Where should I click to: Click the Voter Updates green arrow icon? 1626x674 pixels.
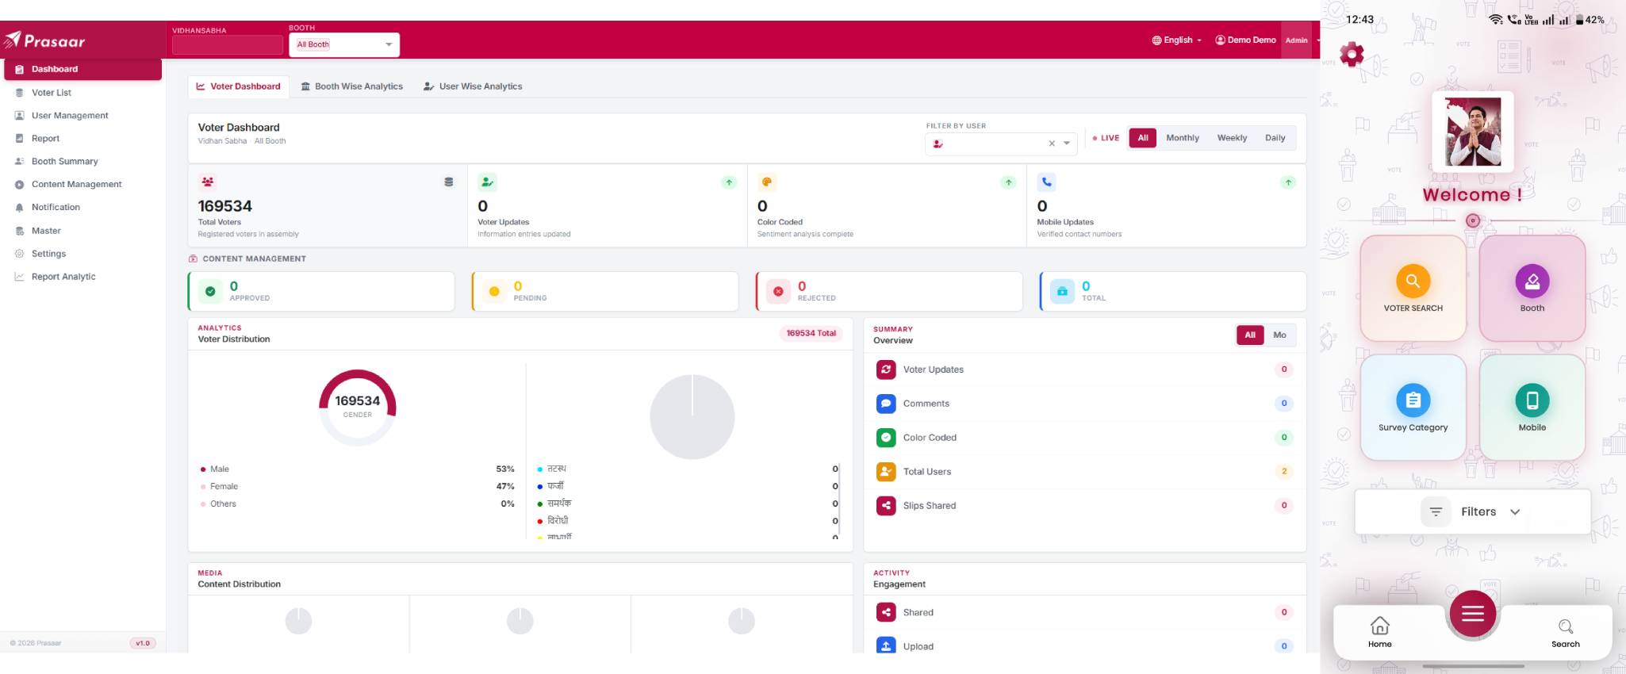[x=729, y=182]
